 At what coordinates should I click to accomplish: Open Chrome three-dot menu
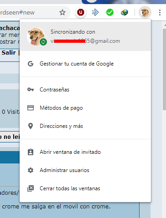pyautogui.click(x=160, y=12)
